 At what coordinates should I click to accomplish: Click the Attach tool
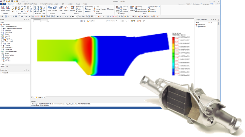pyautogui.click(x=110, y=9)
